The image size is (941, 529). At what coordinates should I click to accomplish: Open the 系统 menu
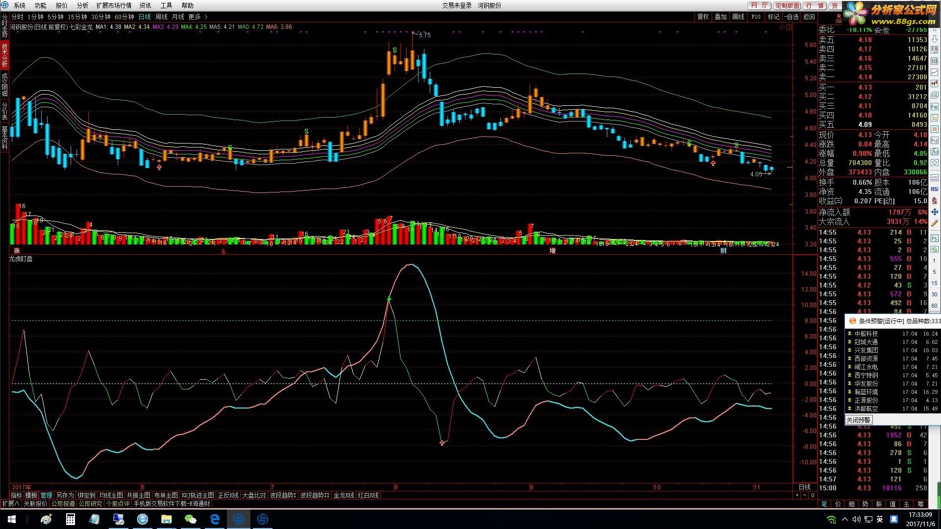[x=20, y=5]
